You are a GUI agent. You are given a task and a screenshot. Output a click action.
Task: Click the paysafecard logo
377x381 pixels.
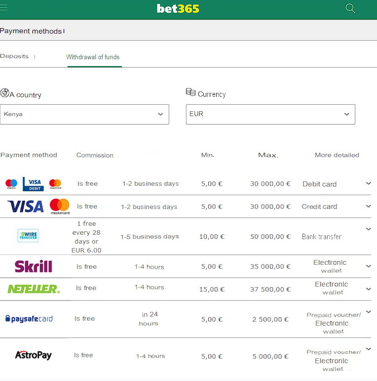[x=29, y=319]
